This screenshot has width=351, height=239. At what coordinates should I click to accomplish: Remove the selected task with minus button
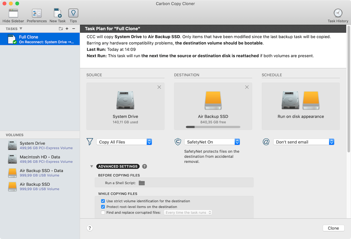tap(73, 29)
